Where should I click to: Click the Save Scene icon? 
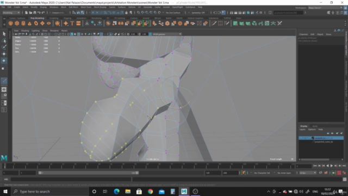(35, 13)
